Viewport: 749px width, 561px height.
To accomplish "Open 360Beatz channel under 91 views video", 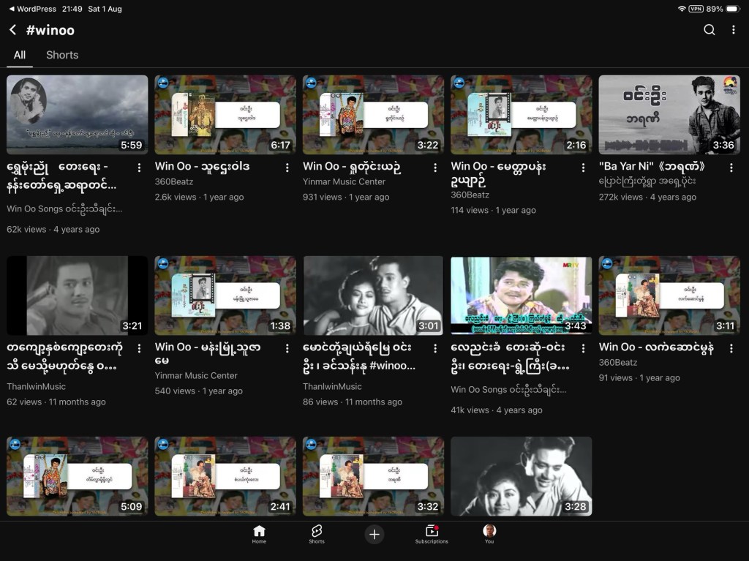I will pyautogui.click(x=618, y=363).
